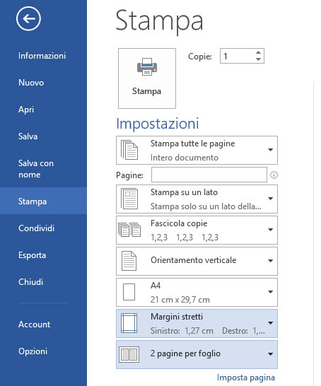Click the info icon next to Pagine field
The height and width of the screenshot is (386, 321).
click(x=274, y=175)
